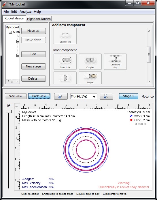157x200 pixels.
Task: Open the Analyze menu
Action: tap(26, 12)
